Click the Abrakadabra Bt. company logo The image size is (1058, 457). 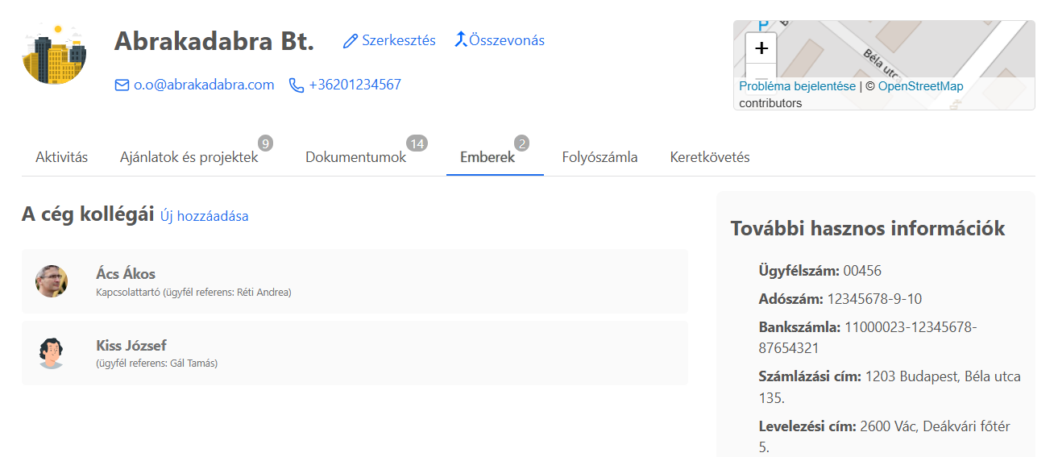[x=54, y=54]
